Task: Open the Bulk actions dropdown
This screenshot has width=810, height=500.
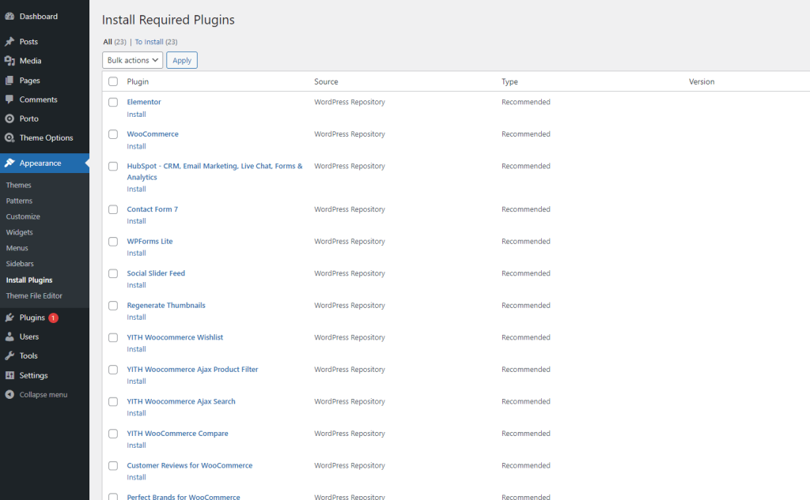Action: tap(132, 60)
